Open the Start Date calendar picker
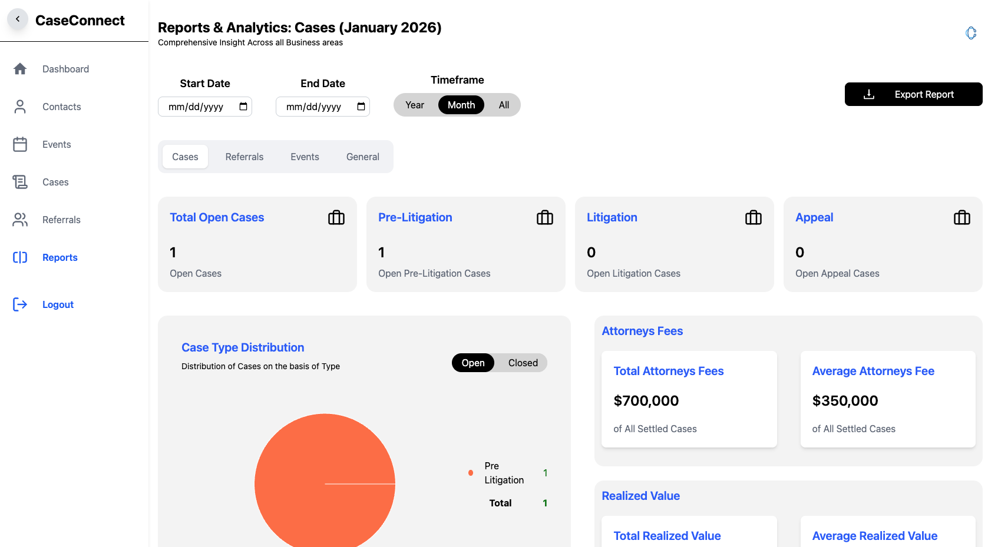The height and width of the screenshot is (547, 988). pyautogui.click(x=243, y=107)
